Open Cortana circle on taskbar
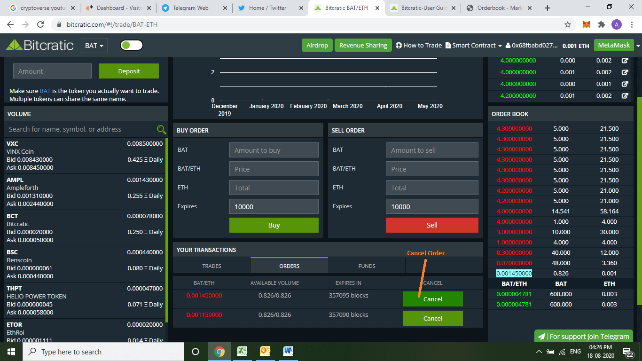 click(x=196, y=352)
